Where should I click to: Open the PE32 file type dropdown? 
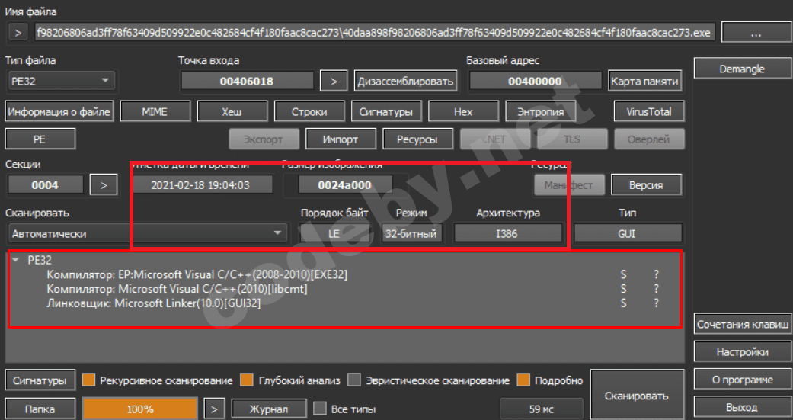point(62,81)
